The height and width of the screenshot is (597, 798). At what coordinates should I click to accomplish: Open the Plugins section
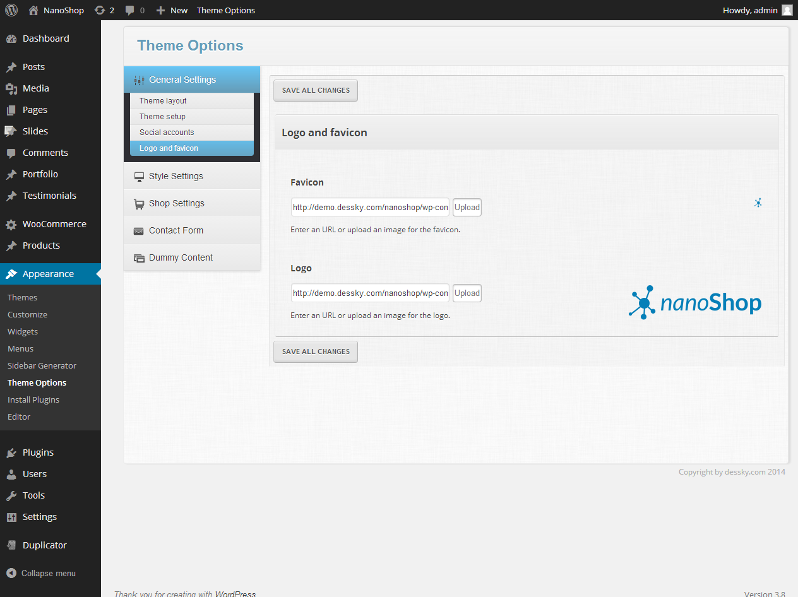tap(38, 452)
